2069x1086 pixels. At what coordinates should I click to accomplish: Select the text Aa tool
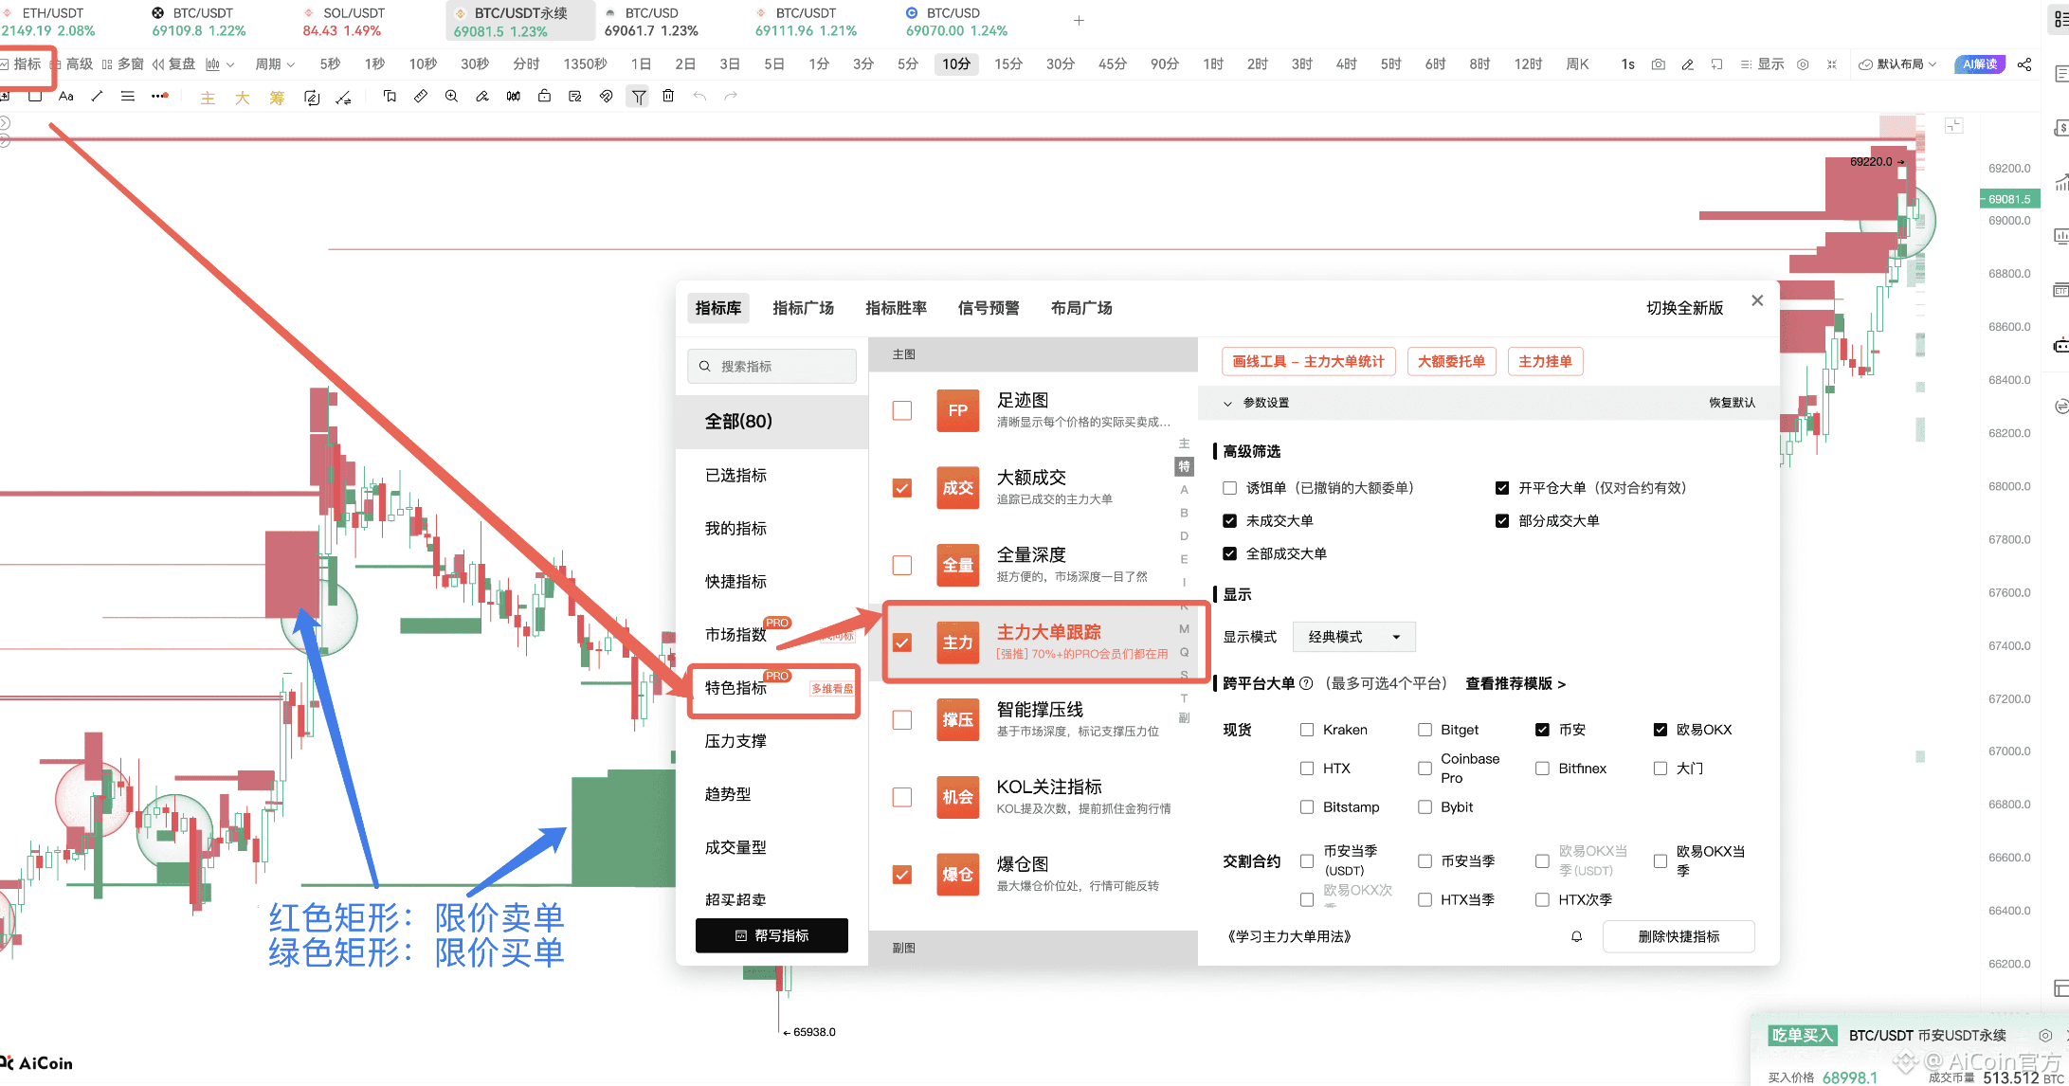[x=66, y=96]
